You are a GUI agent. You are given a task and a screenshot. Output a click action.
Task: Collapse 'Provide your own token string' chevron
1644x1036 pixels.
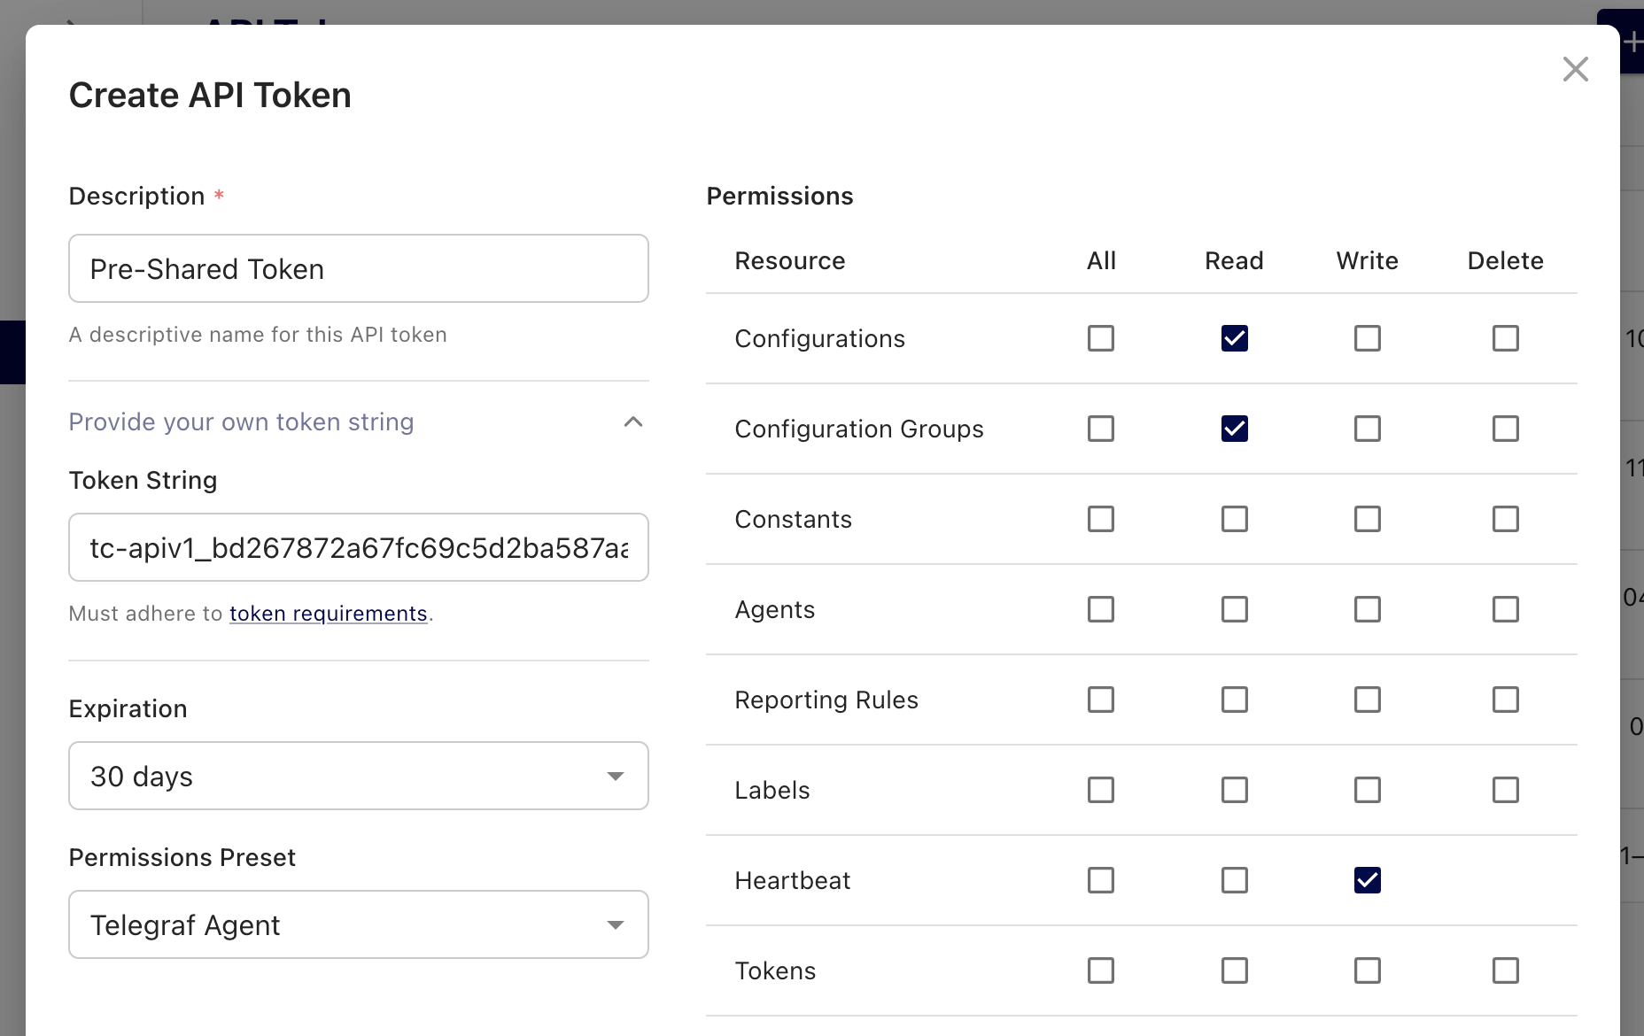pyautogui.click(x=632, y=421)
